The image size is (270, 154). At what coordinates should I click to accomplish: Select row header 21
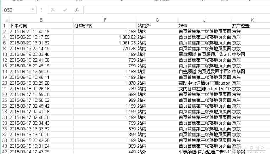5,89
